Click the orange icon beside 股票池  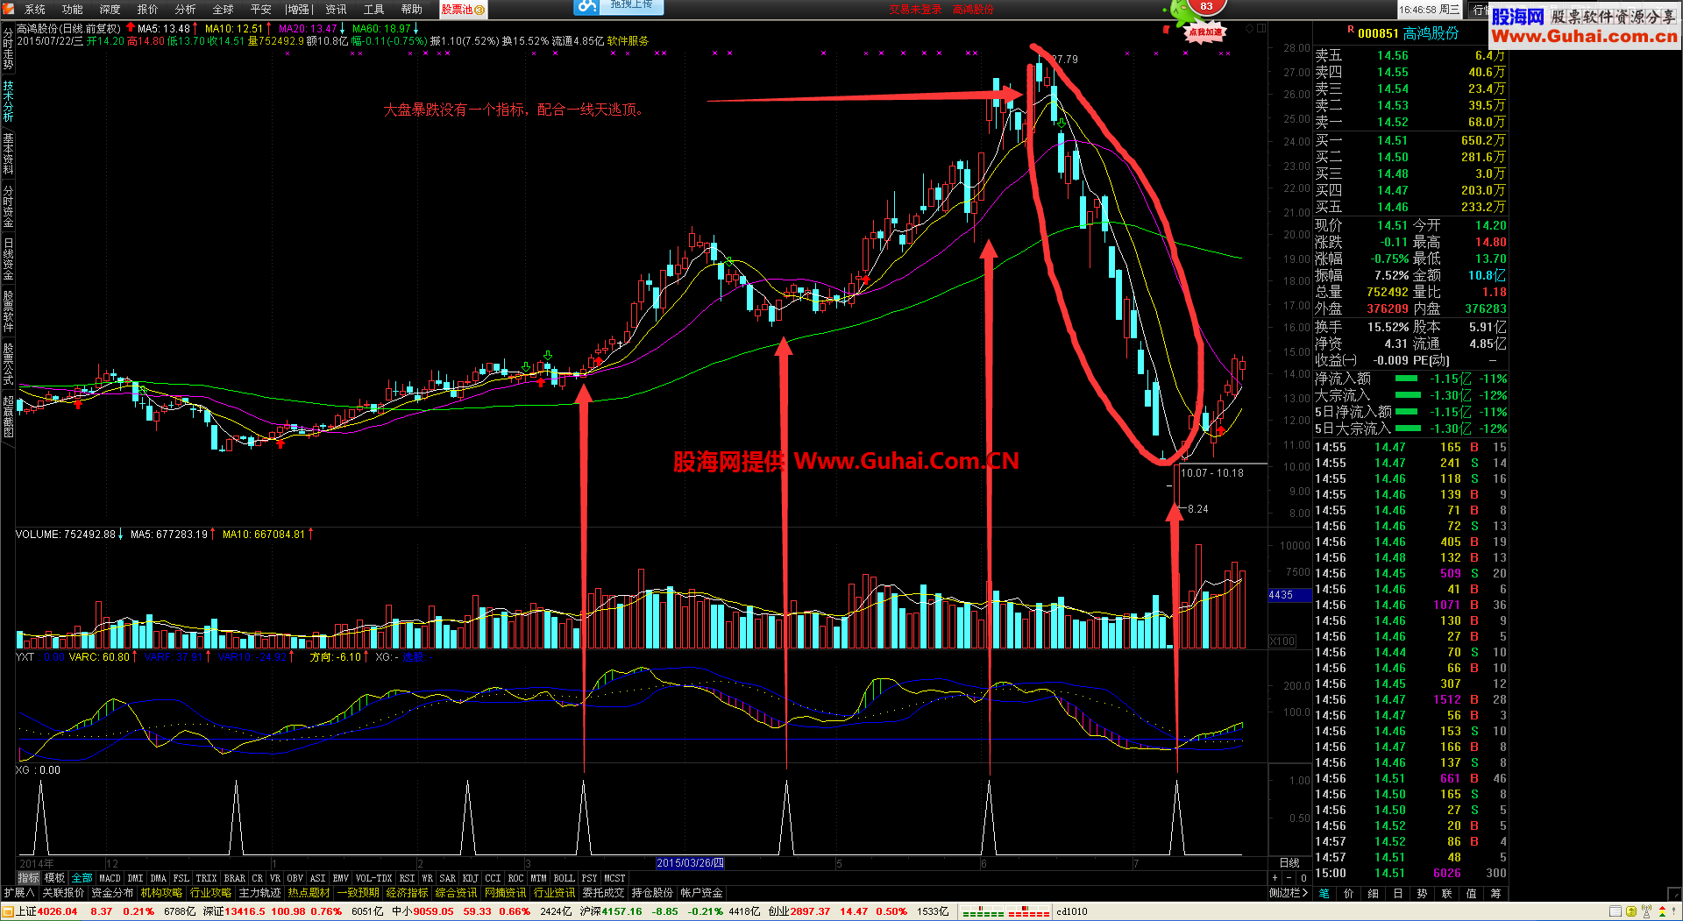coord(479,10)
